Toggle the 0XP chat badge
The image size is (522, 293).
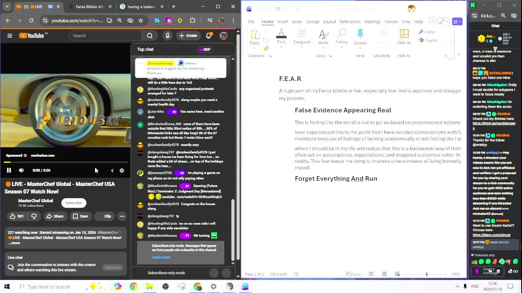(x=204, y=50)
